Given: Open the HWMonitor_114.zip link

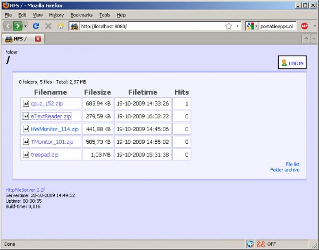Looking at the screenshot, I should [x=54, y=129].
